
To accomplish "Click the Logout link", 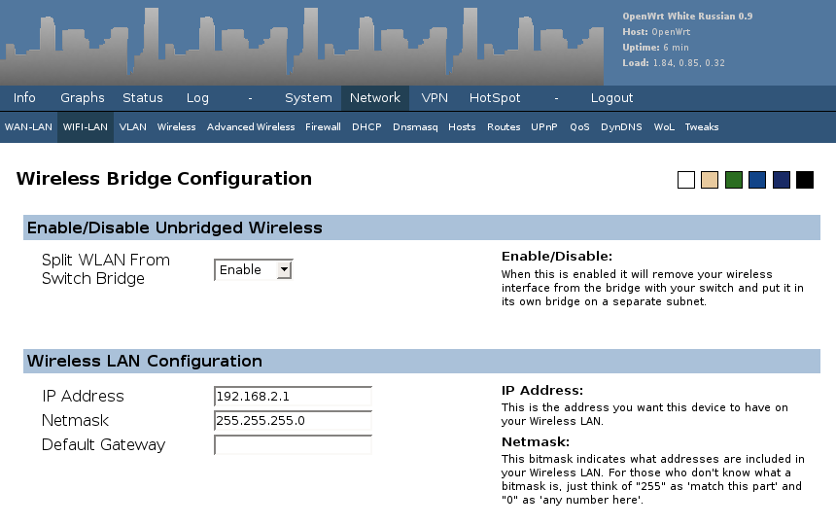I will pyautogui.click(x=611, y=98).
